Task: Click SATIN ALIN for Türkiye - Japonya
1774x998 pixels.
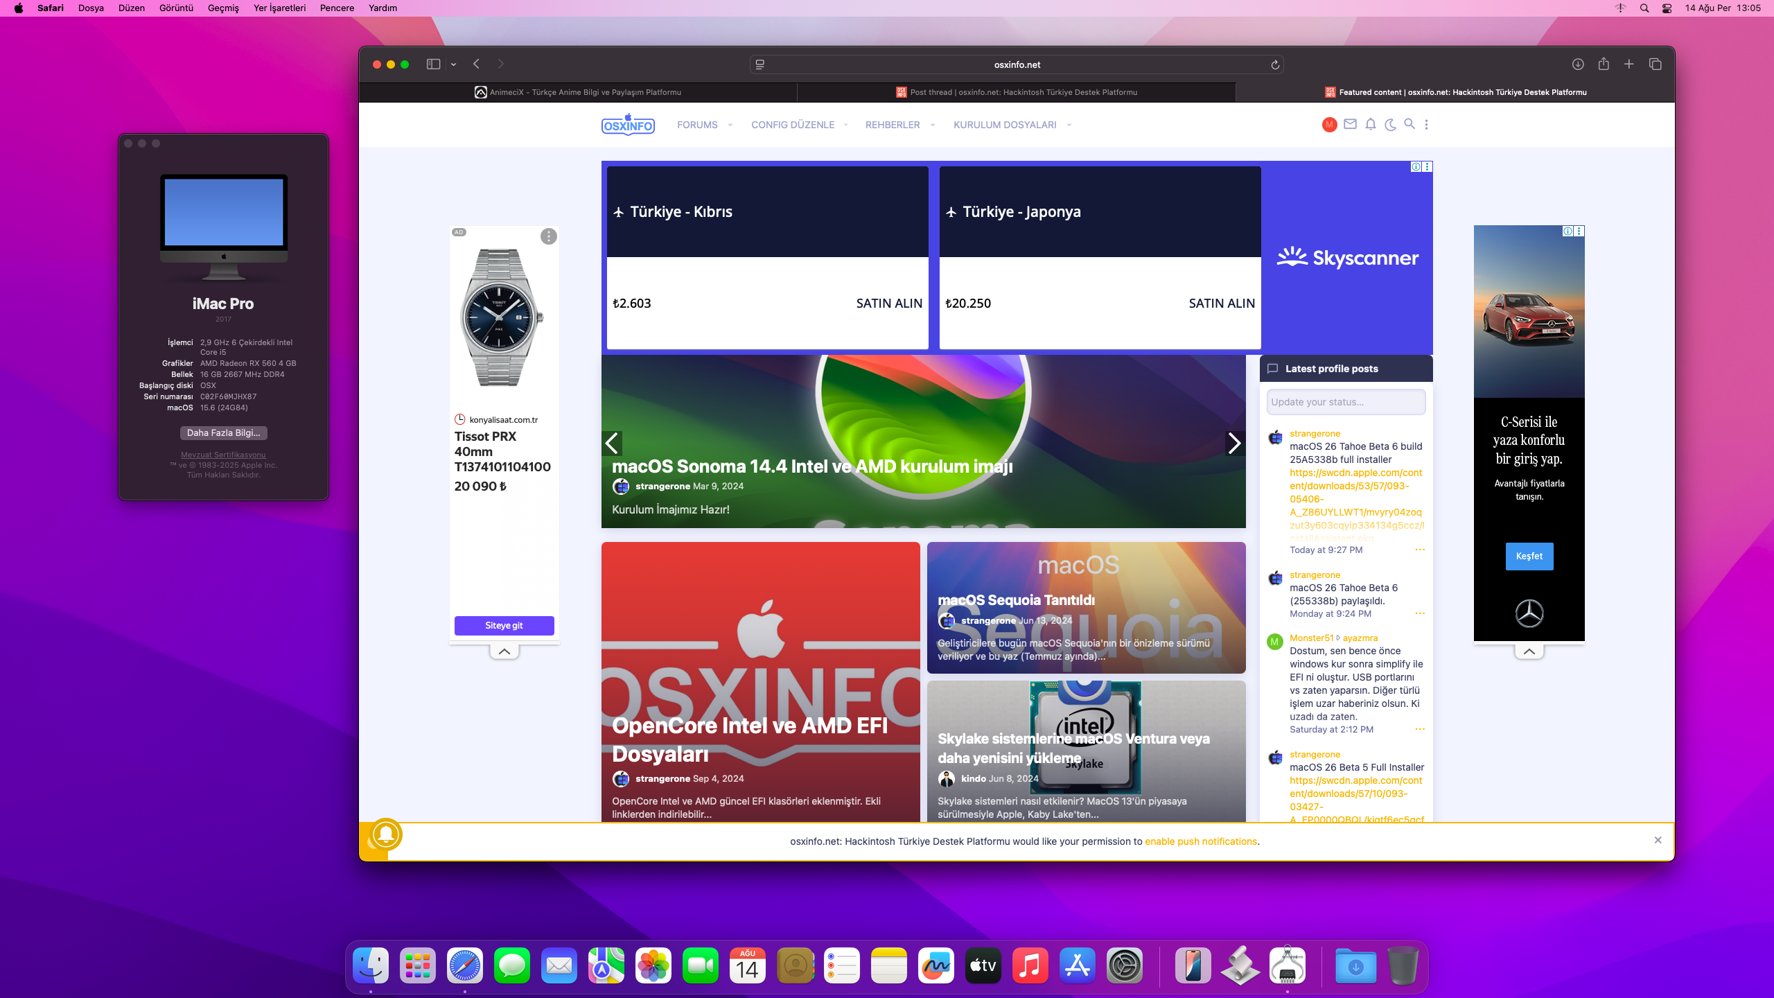Action: click(1222, 304)
